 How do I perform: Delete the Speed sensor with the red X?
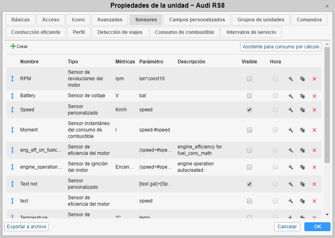coord(314,110)
